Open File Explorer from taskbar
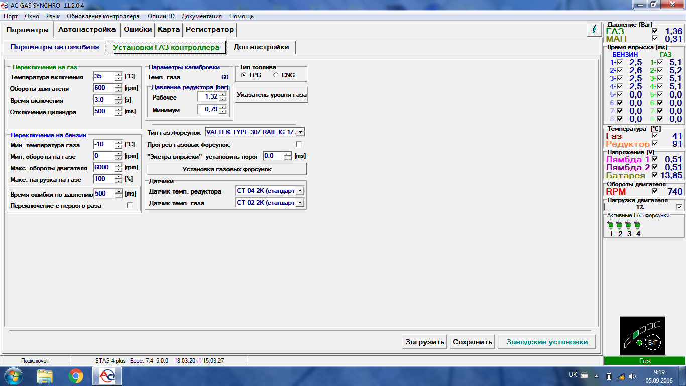The width and height of the screenshot is (686, 386). 45,376
